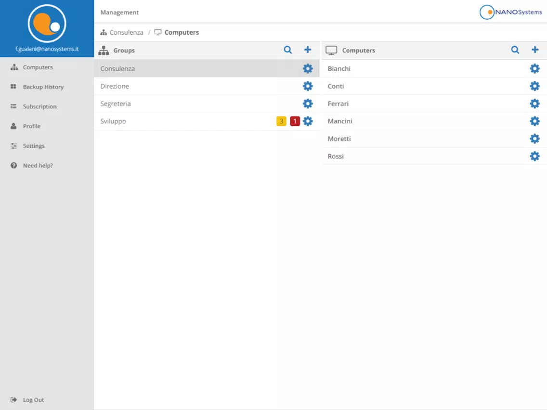Select the Sviluppo group row

207,121
